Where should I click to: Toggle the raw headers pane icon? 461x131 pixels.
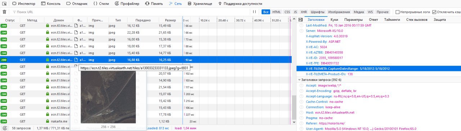[300, 19]
